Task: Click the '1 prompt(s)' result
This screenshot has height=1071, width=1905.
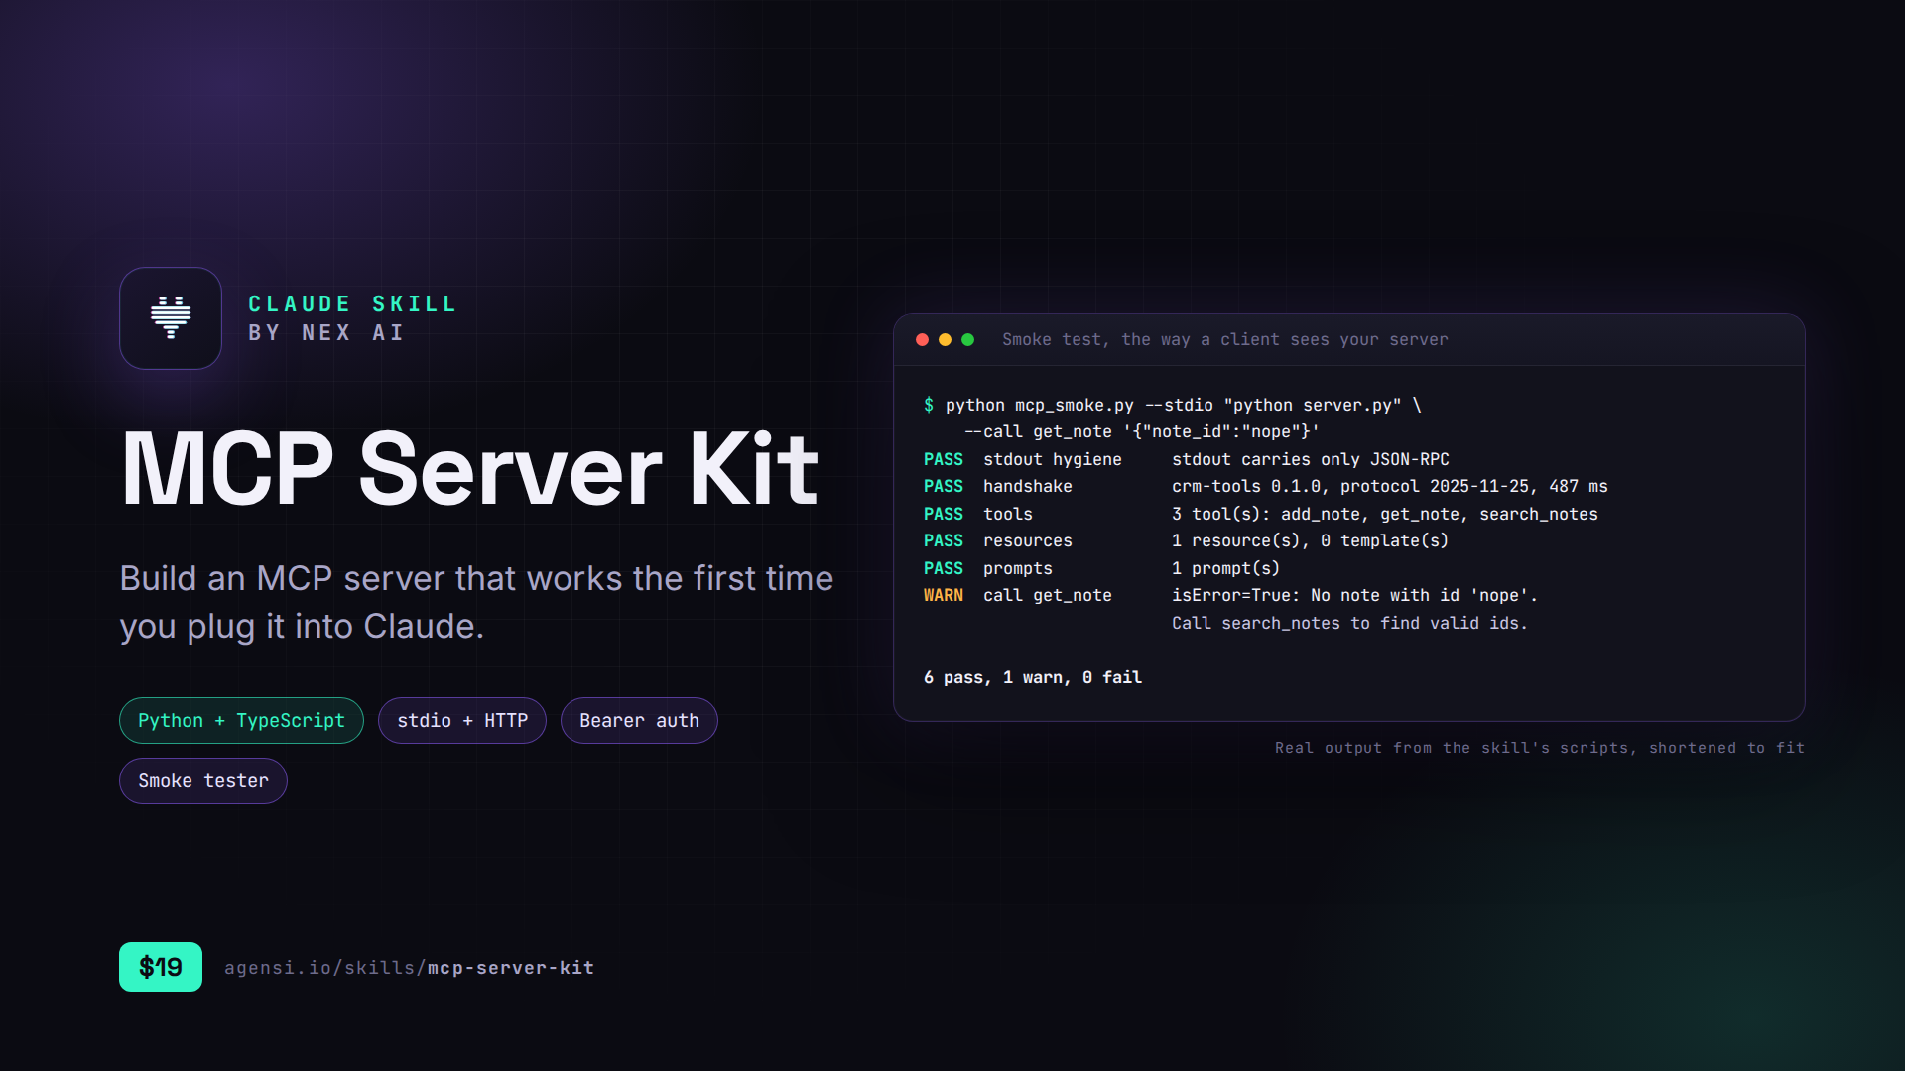Action: coord(1226,568)
